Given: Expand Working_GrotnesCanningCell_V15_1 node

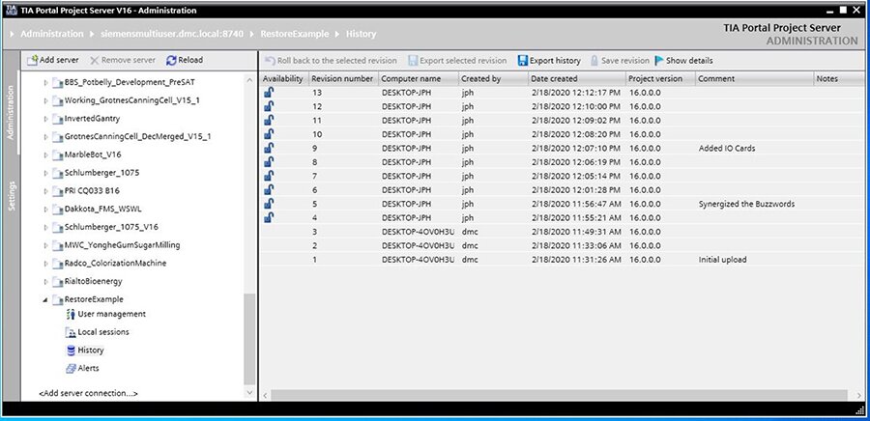Looking at the screenshot, I should pyautogui.click(x=45, y=100).
